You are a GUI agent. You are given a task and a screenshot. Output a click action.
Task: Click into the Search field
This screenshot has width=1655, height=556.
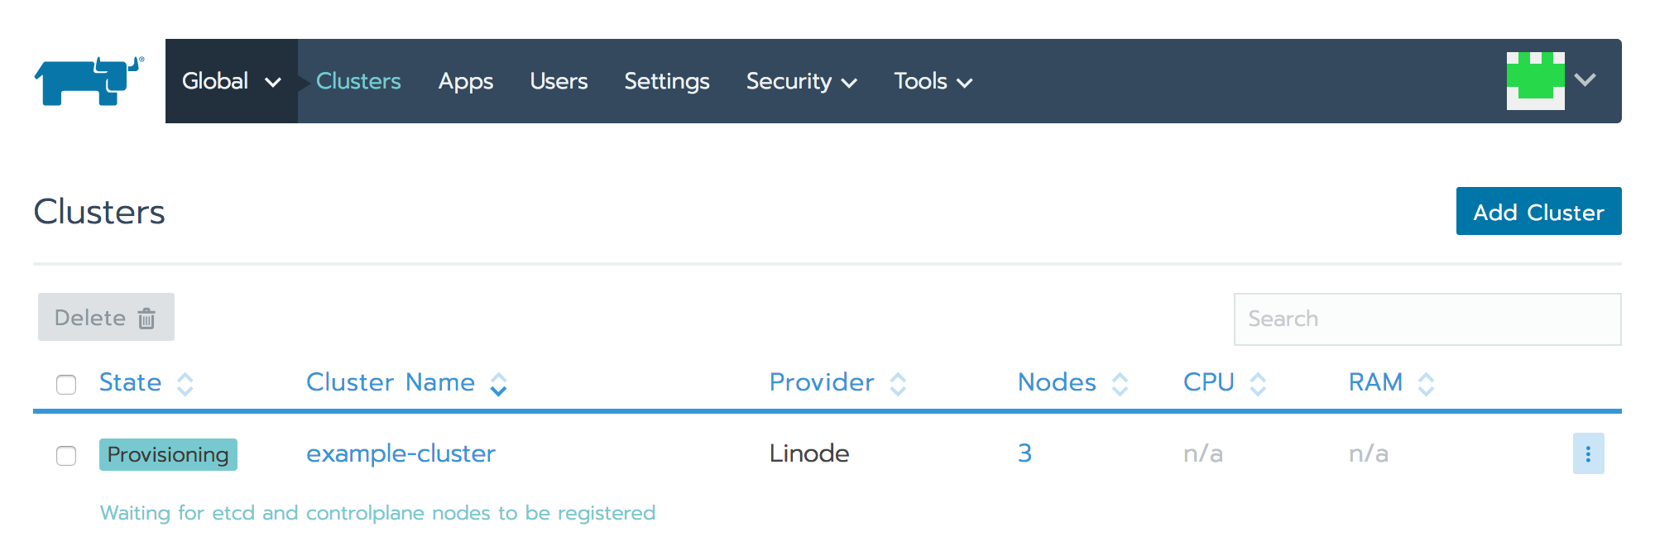[x=1427, y=319]
